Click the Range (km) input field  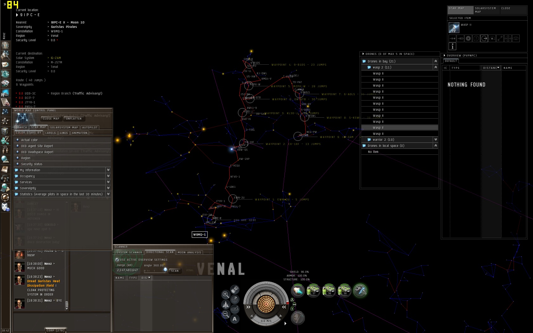point(128,270)
